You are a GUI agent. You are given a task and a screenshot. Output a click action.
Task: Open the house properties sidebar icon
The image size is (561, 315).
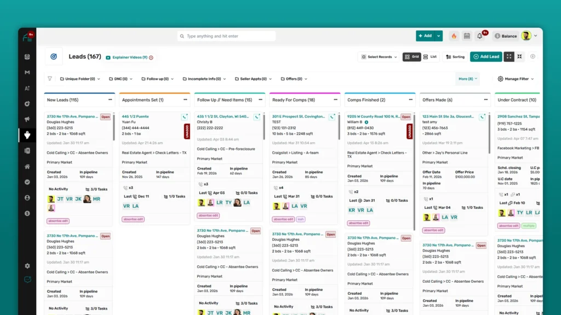[27, 166]
